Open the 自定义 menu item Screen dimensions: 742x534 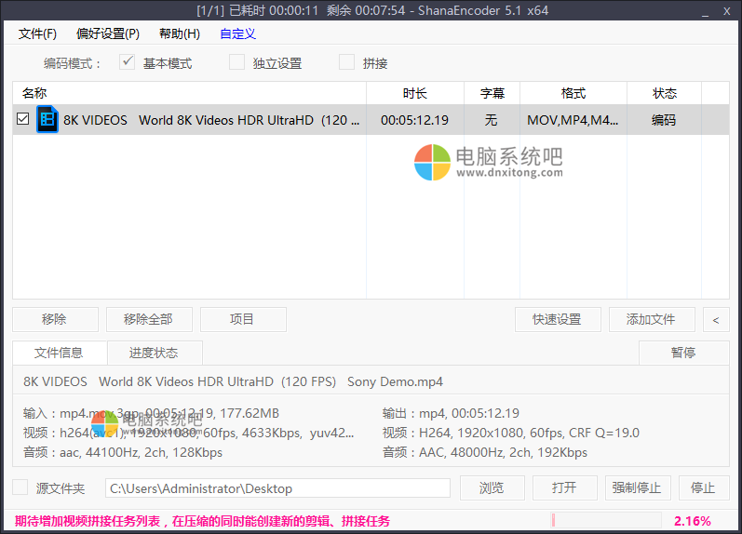click(x=237, y=33)
